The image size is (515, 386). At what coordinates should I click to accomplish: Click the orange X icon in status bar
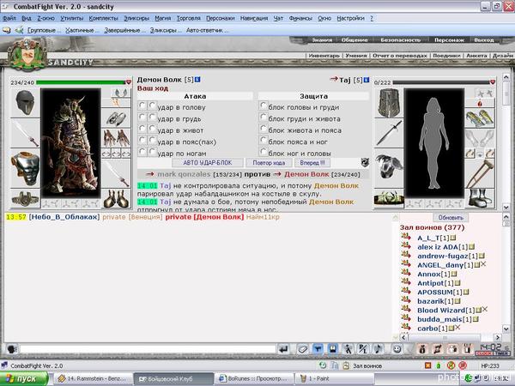click(x=428, y=365)
